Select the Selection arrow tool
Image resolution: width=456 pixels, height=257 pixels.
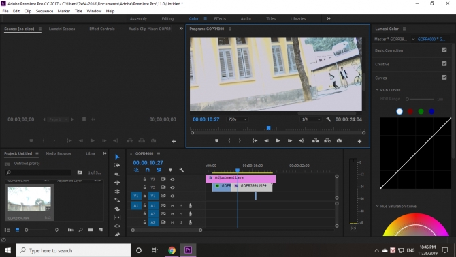tap(117, 157)
